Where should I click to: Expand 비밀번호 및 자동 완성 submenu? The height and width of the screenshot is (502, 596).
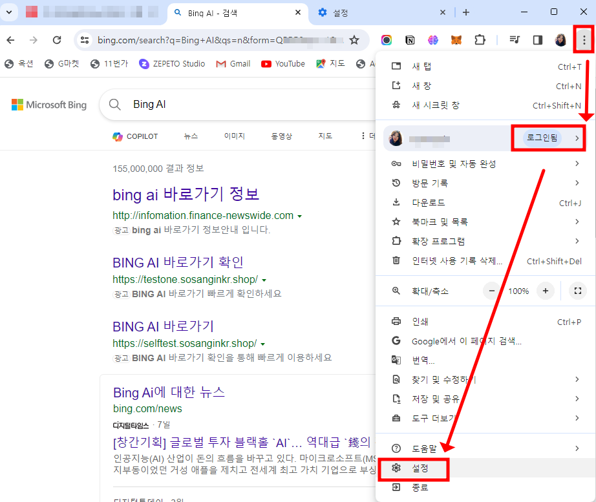pyautogui.click(x=485, y=164)
